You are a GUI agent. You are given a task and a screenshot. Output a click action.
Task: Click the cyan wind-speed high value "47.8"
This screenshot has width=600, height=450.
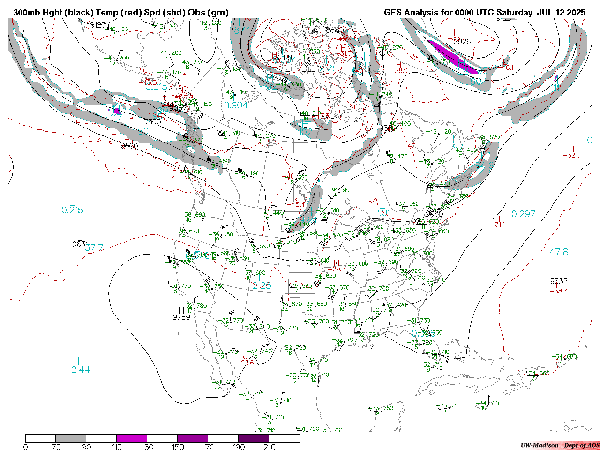(x=559, y=252)
